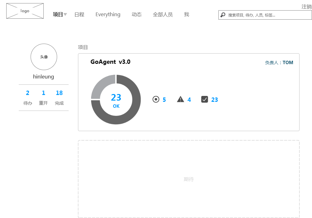Image resolution: width=312 pixels, height=218 pixels.
Task: Click the 2 待办 pending count
Action: click(28, 93)
